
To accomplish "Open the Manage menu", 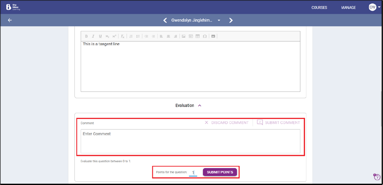I will tap(348, 8).
